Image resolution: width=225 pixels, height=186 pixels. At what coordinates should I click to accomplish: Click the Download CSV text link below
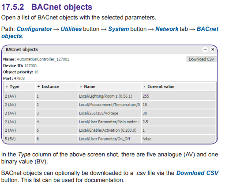197,173
